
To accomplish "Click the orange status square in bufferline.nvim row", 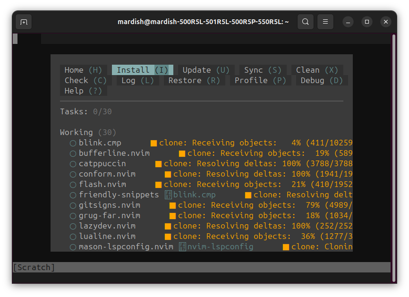I will click(x=182, y=153).
